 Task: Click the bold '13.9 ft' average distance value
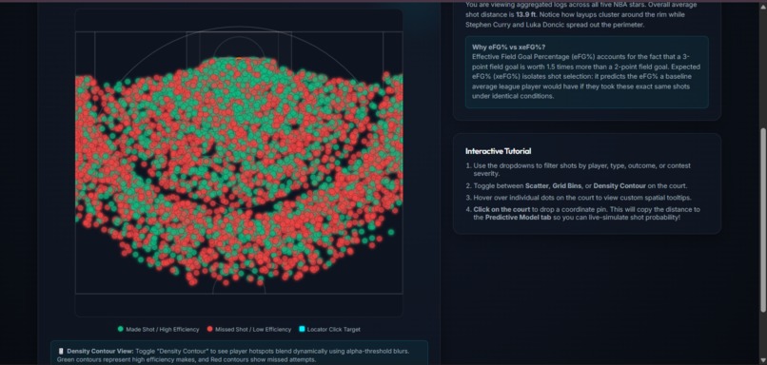525,14
